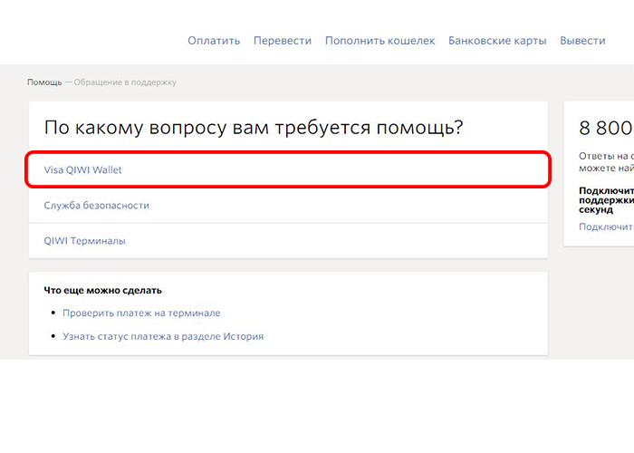Go to the Перевести section
The width and height of the screenshot is (634, 453).
click(x=283, y=41)
